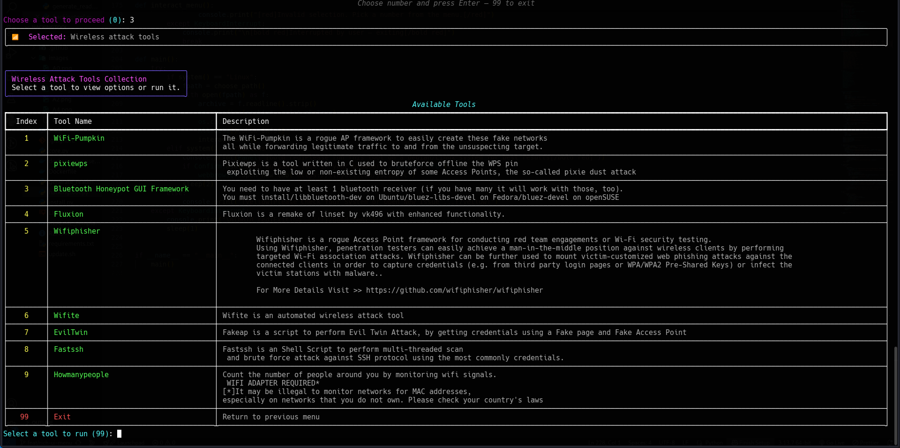Click index 1 in the tools table

pos(26,138)
